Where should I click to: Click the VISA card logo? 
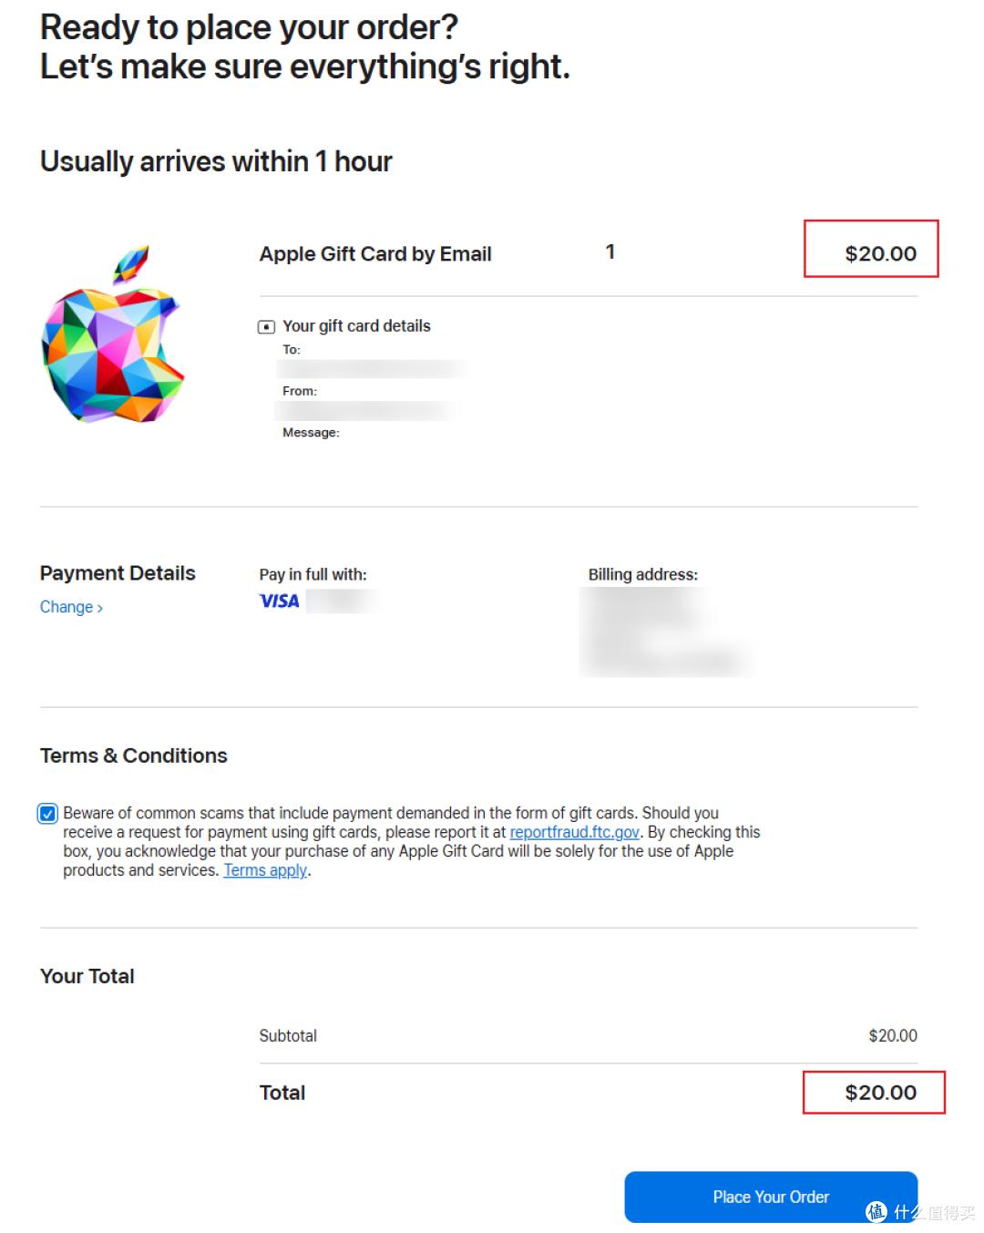(279, 601)
